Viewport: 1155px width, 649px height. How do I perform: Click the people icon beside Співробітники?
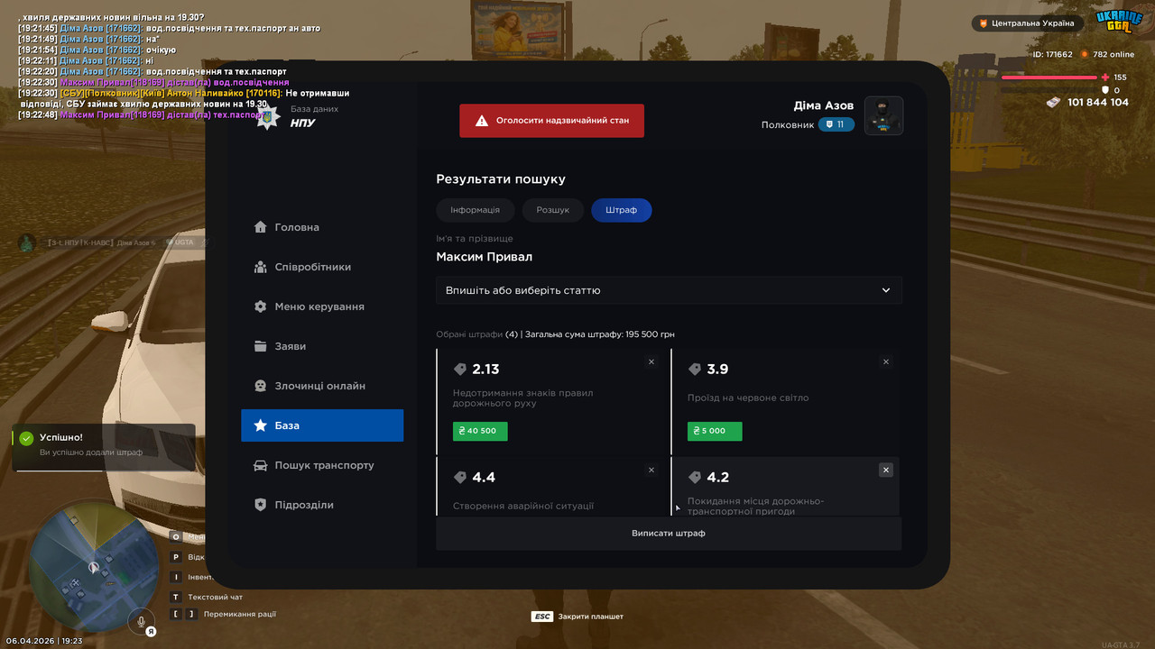[260, 267]
